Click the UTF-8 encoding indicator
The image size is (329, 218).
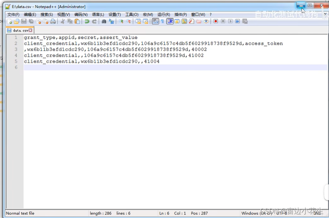tap(283, 213)
